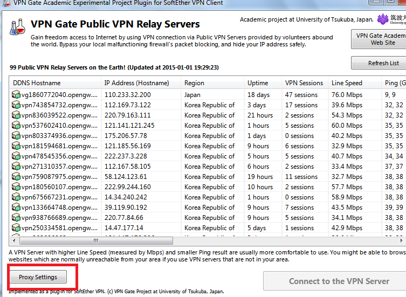This screenshot has height=297, width=406.
Task: Sort by DDNS Hostname column header
Action: 55,83
